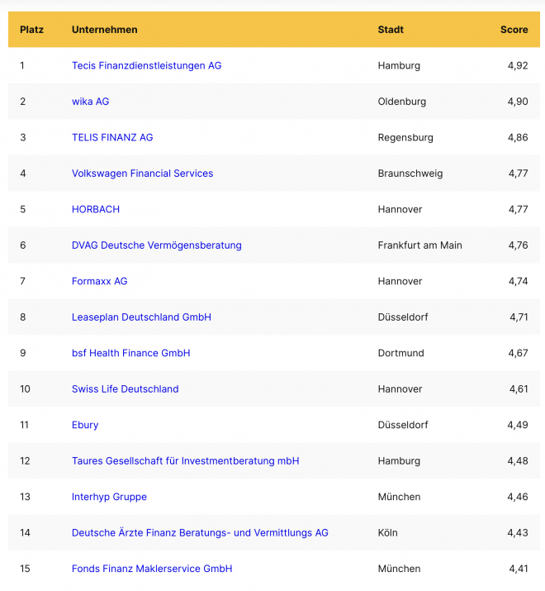Click the Unternehmen column header
Screen dimensions: 545x591
pos(104,30)
